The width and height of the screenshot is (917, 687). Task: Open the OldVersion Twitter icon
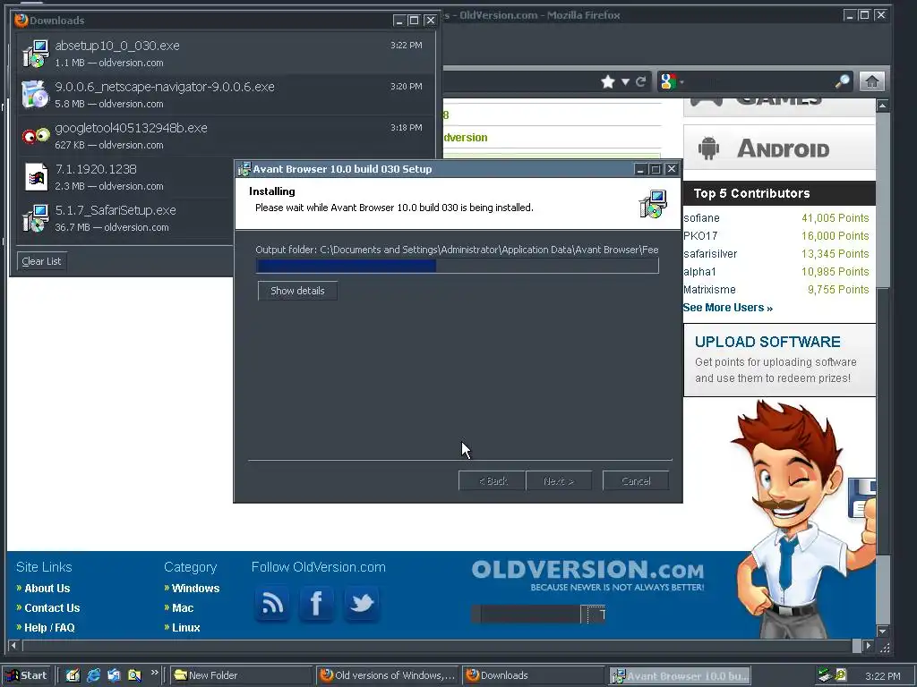pos(362,604)
